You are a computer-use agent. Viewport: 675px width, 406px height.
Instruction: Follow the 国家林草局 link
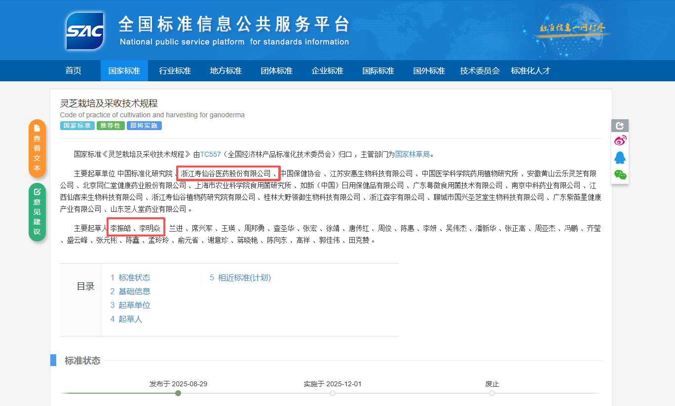pyautogui.click(x=412, y=154)
